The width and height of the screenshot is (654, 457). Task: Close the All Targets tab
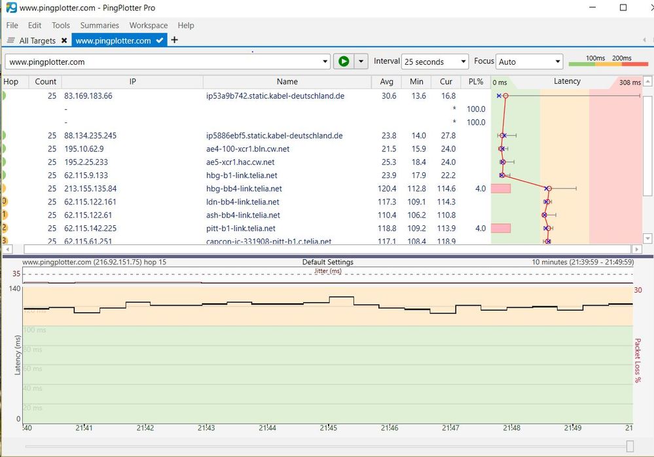[64, 41]
